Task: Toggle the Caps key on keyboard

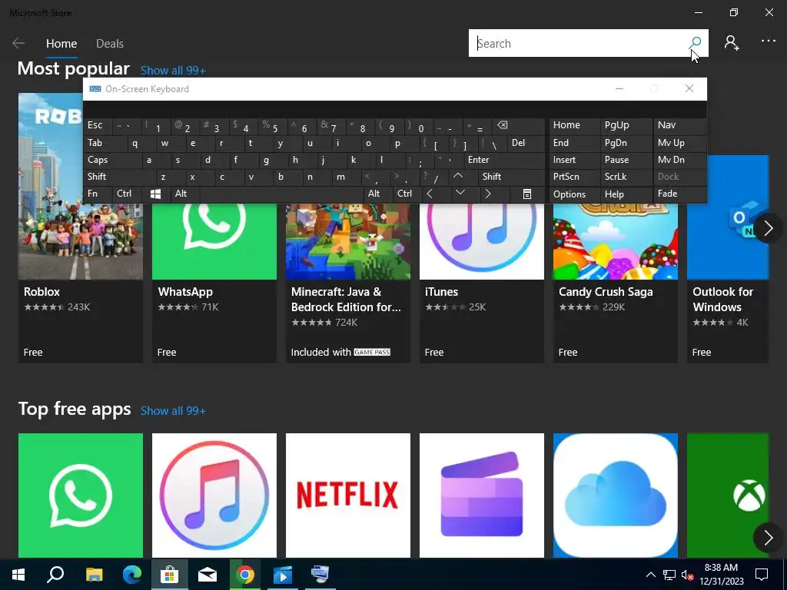Action: [112, 160]
